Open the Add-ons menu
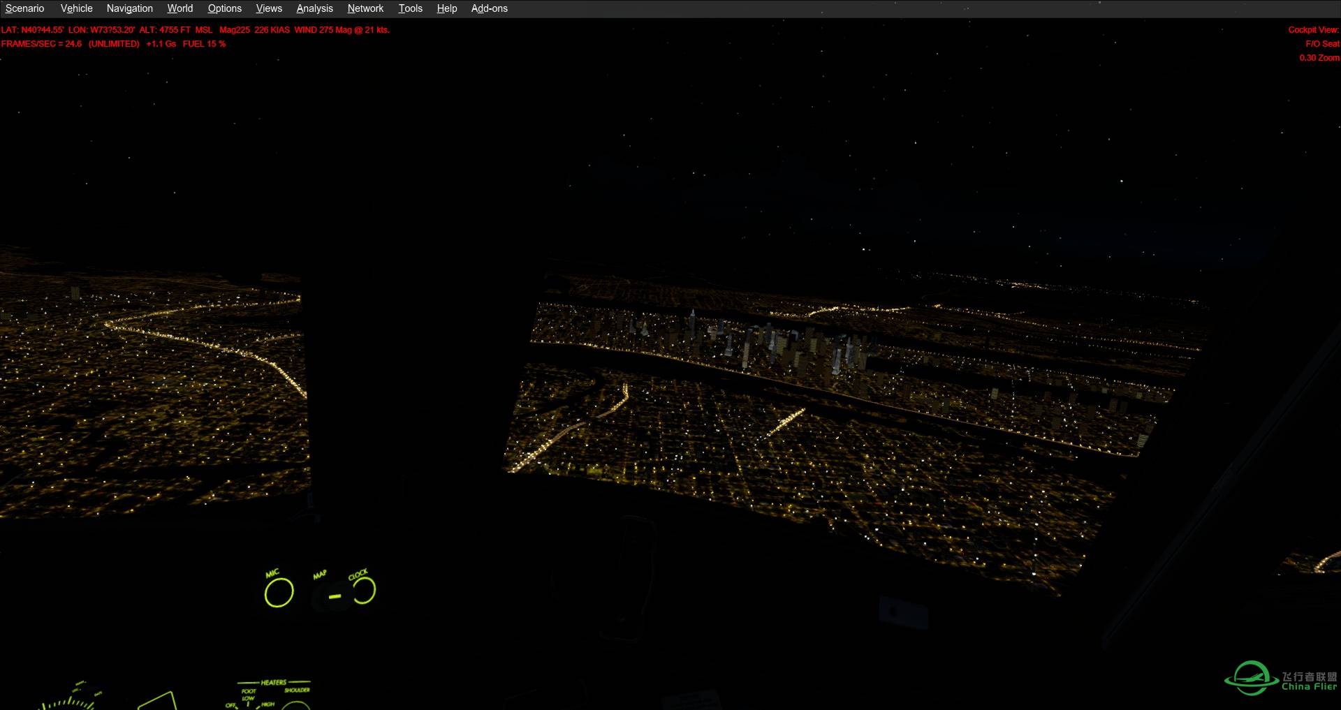This screenshot has width=1341, height=710. point(489,8)
